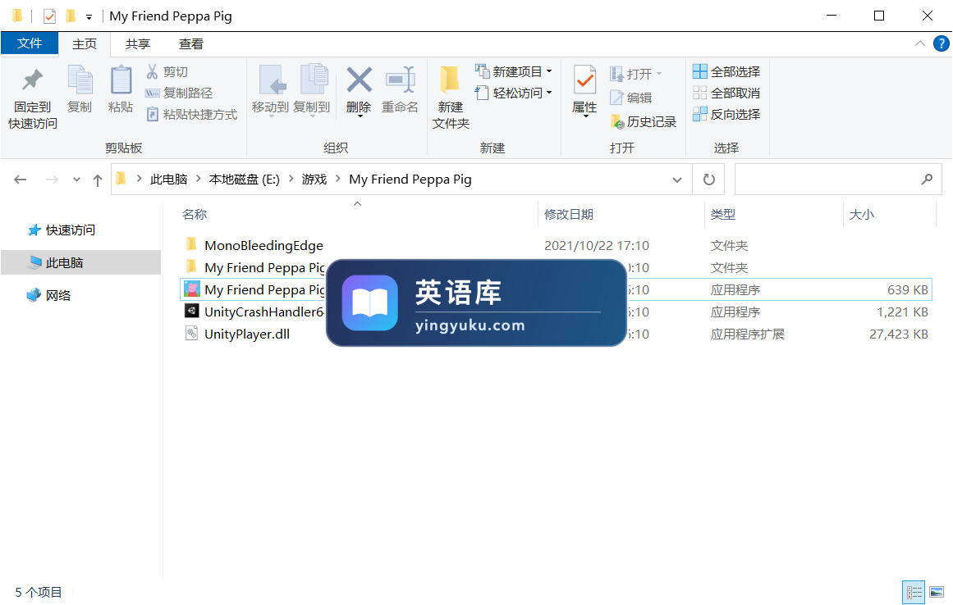Click the Edit (编辑) option
Viewport: 953px width, 605px height.
coord(631,98)
